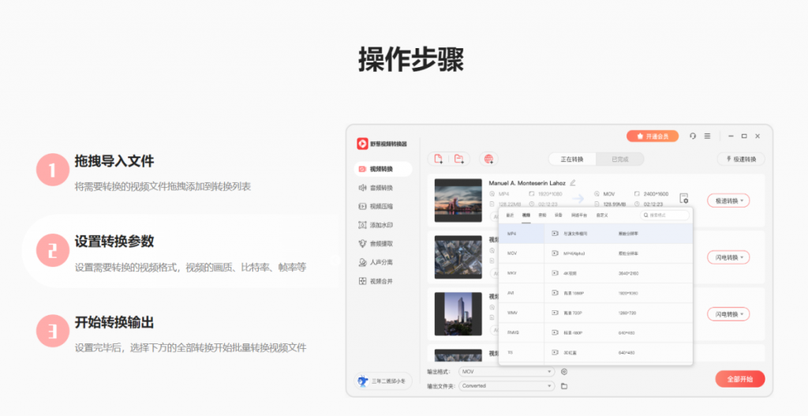
Task: Select the 音频 tab in the format popup
Action: pos(542,215)
